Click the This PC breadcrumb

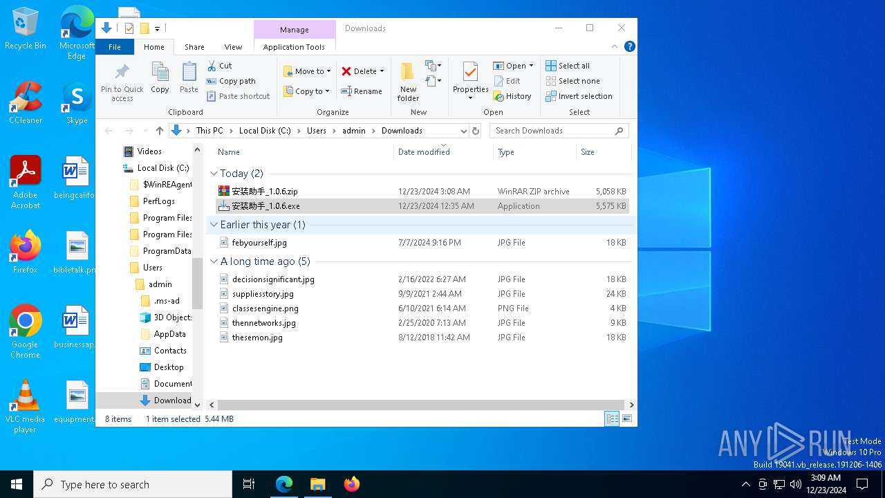pos(209,131)
